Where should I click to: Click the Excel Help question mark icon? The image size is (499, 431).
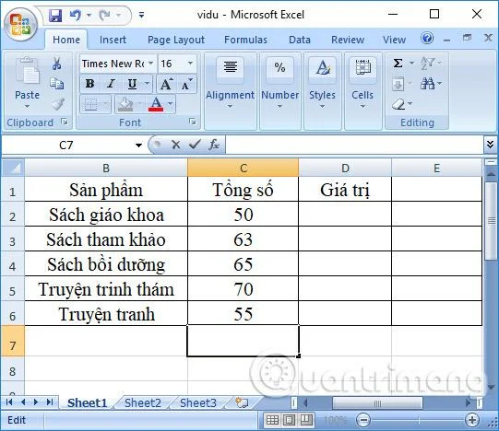click(427, 38)
